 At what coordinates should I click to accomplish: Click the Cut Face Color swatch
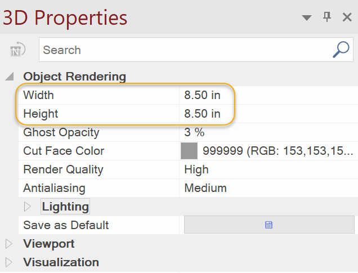tap(189, 151)
